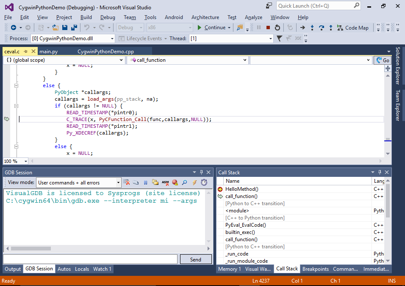Click the Restart debugging icon
Image resolution: width=405 pixels, height=286 pixels.
coord(277,27)
